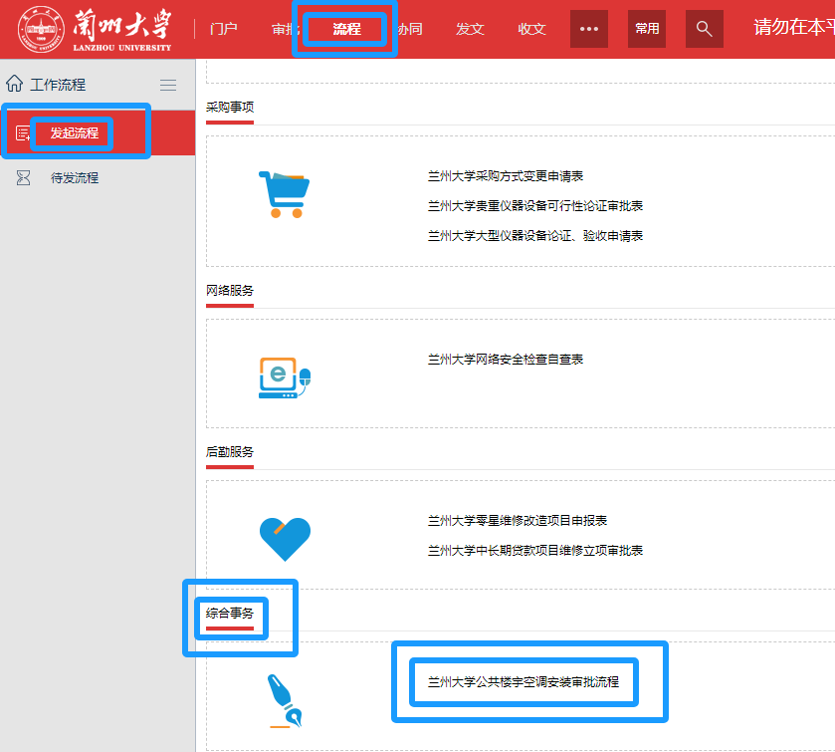
Task: Open the home icon beside 工作流程
Action: (14, 84)
